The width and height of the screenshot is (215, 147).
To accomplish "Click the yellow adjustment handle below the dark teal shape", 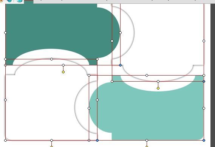I will (x=63, y=72).
